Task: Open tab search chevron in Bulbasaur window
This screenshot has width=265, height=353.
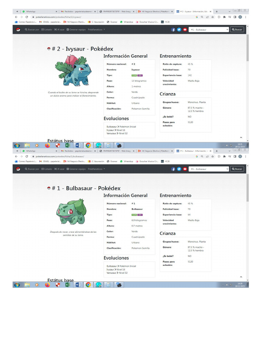Action: (229, 151)
